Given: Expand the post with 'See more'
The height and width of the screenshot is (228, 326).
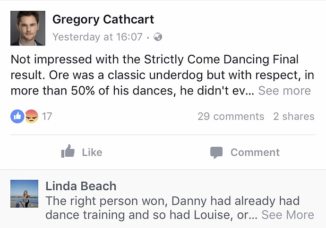Looking at the screenshot, I should pos(284,91).
